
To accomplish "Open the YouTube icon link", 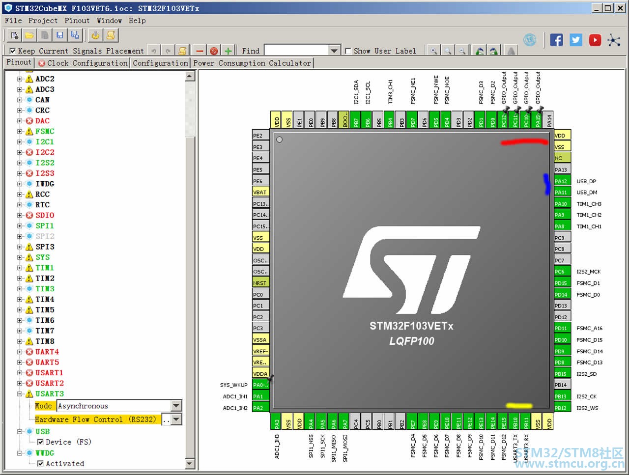I will 595,40.
